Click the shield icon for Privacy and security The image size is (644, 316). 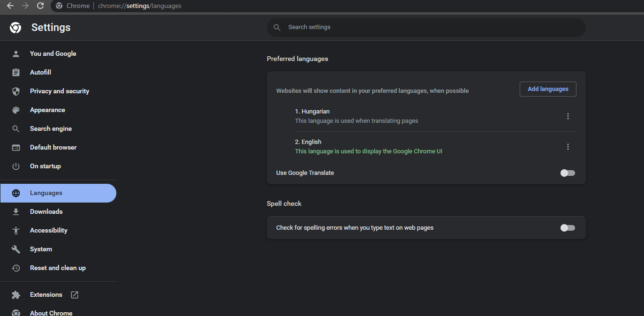click(16, 91)
